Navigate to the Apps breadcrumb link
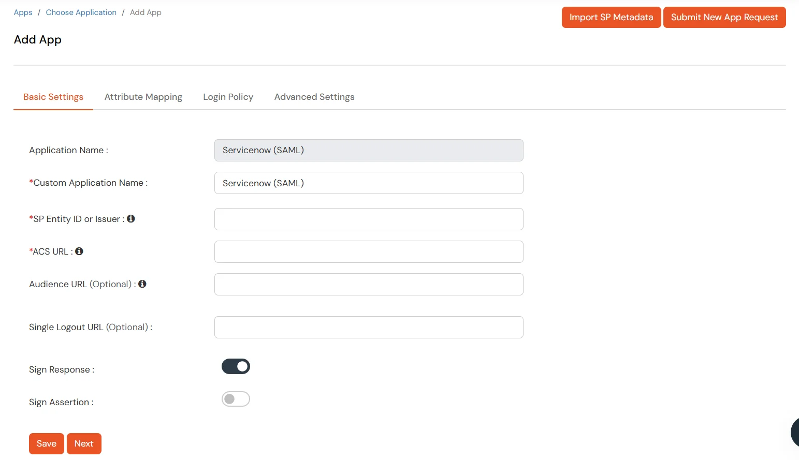Image resolution: width=799 pixels, height=460 pixels. [x=23, y=12]
